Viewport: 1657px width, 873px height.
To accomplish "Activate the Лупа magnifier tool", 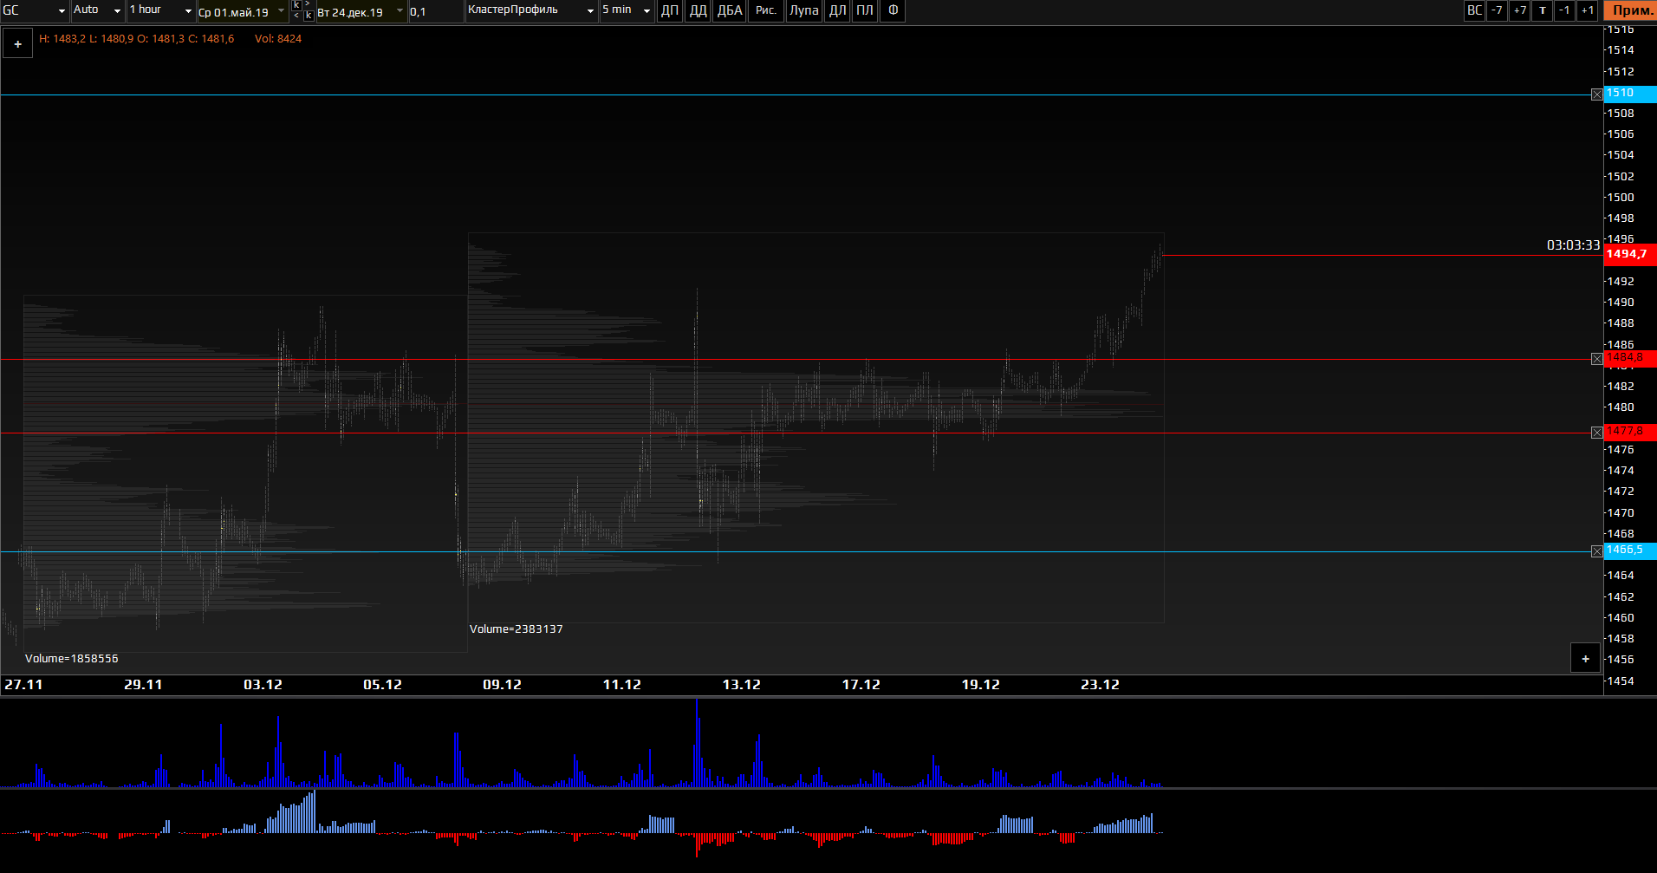I will 803,10.
